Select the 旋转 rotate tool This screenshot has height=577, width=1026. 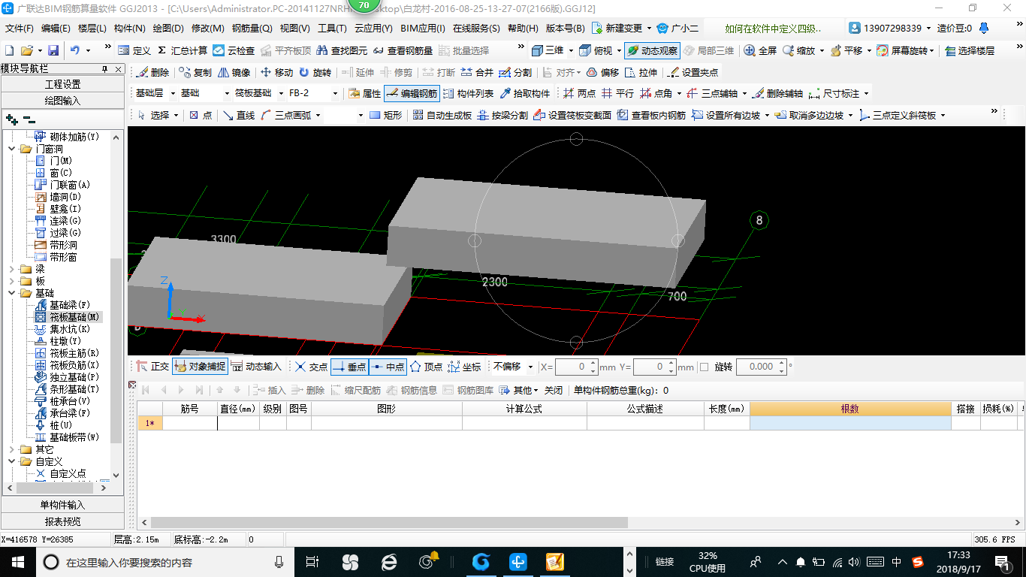pyautogui.click(x=315, y=73)
